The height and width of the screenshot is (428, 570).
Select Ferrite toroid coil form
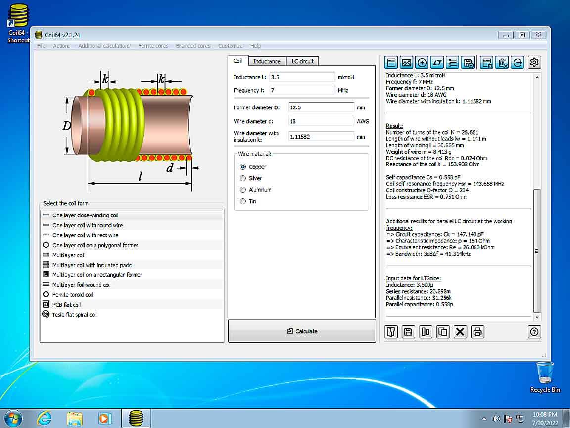pyautogui.click(x=132, y=295)
